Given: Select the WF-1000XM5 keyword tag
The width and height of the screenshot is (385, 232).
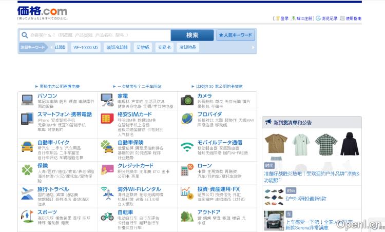Looking at the screenshot, I should [x=85, y=47].
